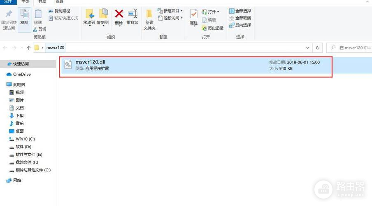Open the Music folder

tap(16, 123)
